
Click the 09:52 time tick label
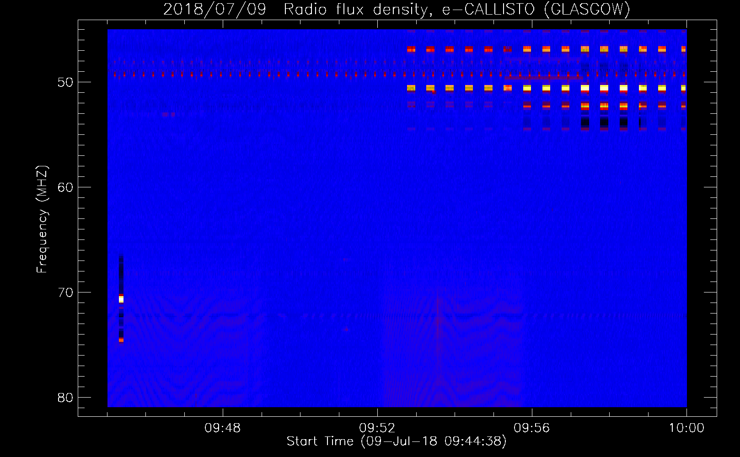(x=377, y=428)
